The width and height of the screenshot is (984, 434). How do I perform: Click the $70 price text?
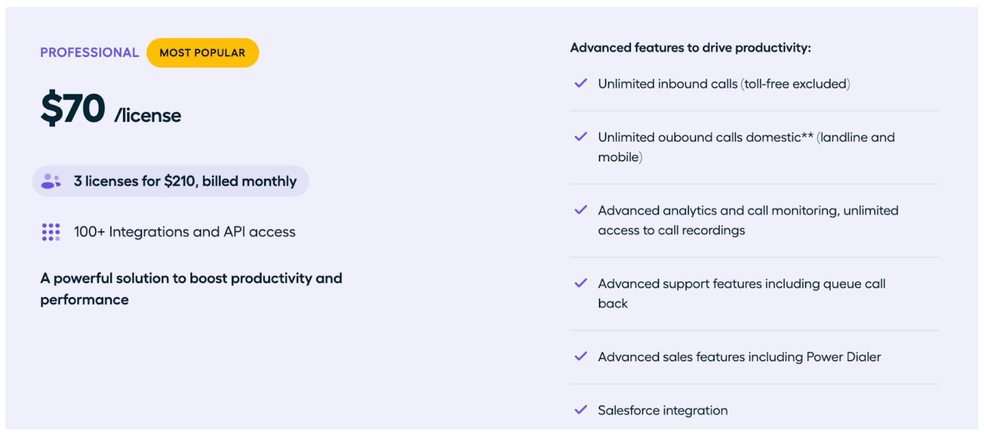[x=73, y=108]
